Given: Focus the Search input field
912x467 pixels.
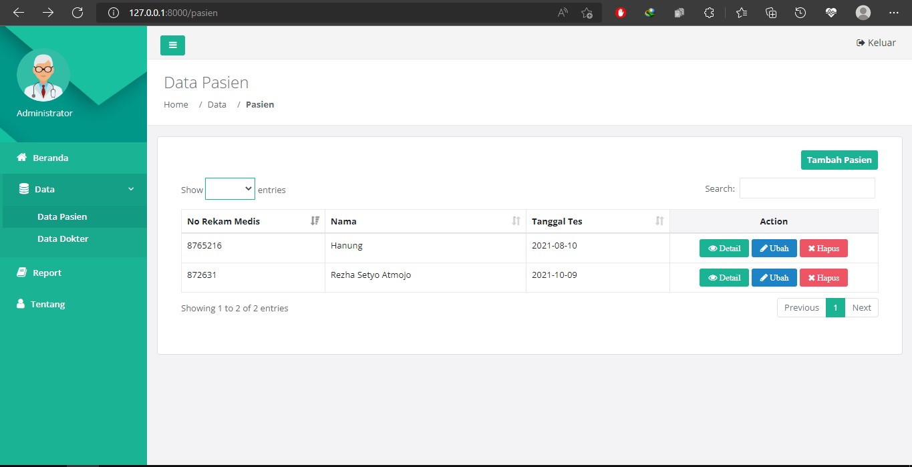Looking at the screenshot, I should pos(806,188).
